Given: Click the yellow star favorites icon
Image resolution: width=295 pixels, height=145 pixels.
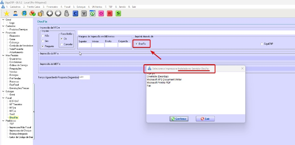Looking at the screenshot, I should point(6,13).
